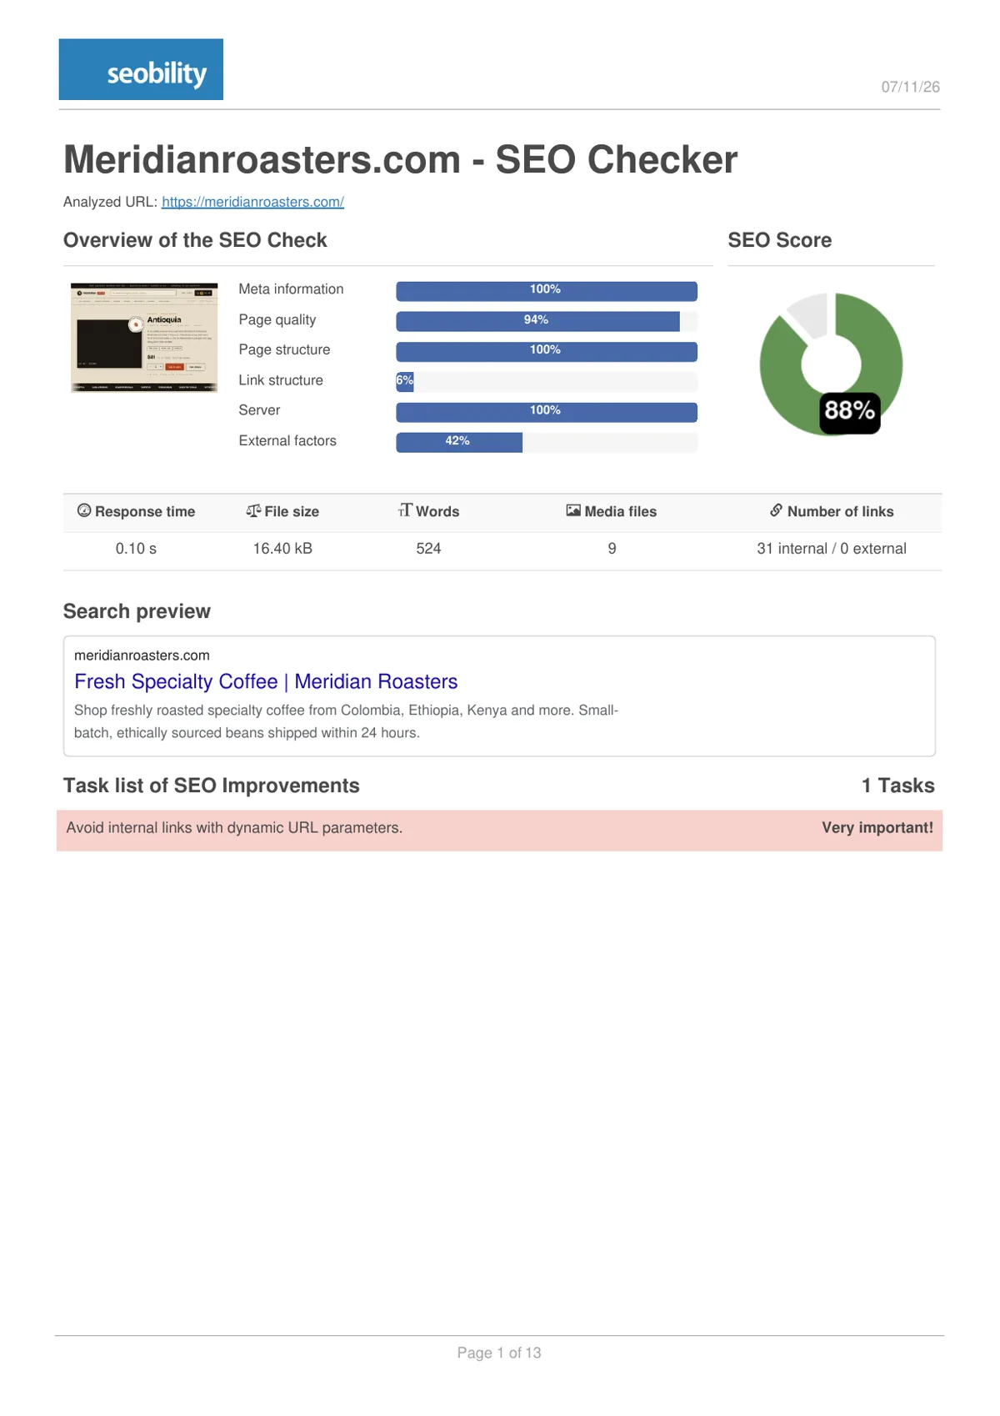Click the "0.10 s" response time value
Viewport: 1000px width, 1416px height.
[136, 549]
